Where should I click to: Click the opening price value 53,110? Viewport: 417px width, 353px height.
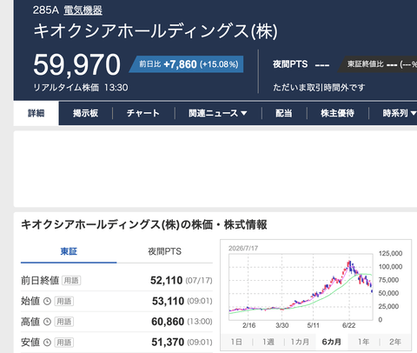(168, 301)
